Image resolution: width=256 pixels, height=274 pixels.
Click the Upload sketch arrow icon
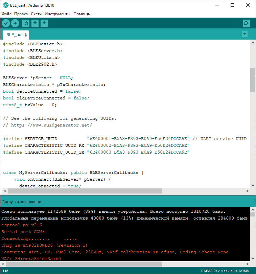pos(15,23)
